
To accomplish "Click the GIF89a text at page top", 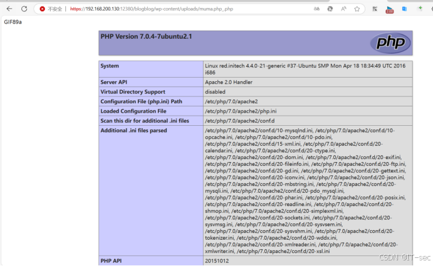I will [13, 22].
